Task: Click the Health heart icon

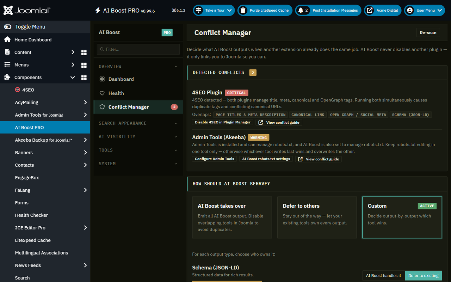Action: click(102, 93)
